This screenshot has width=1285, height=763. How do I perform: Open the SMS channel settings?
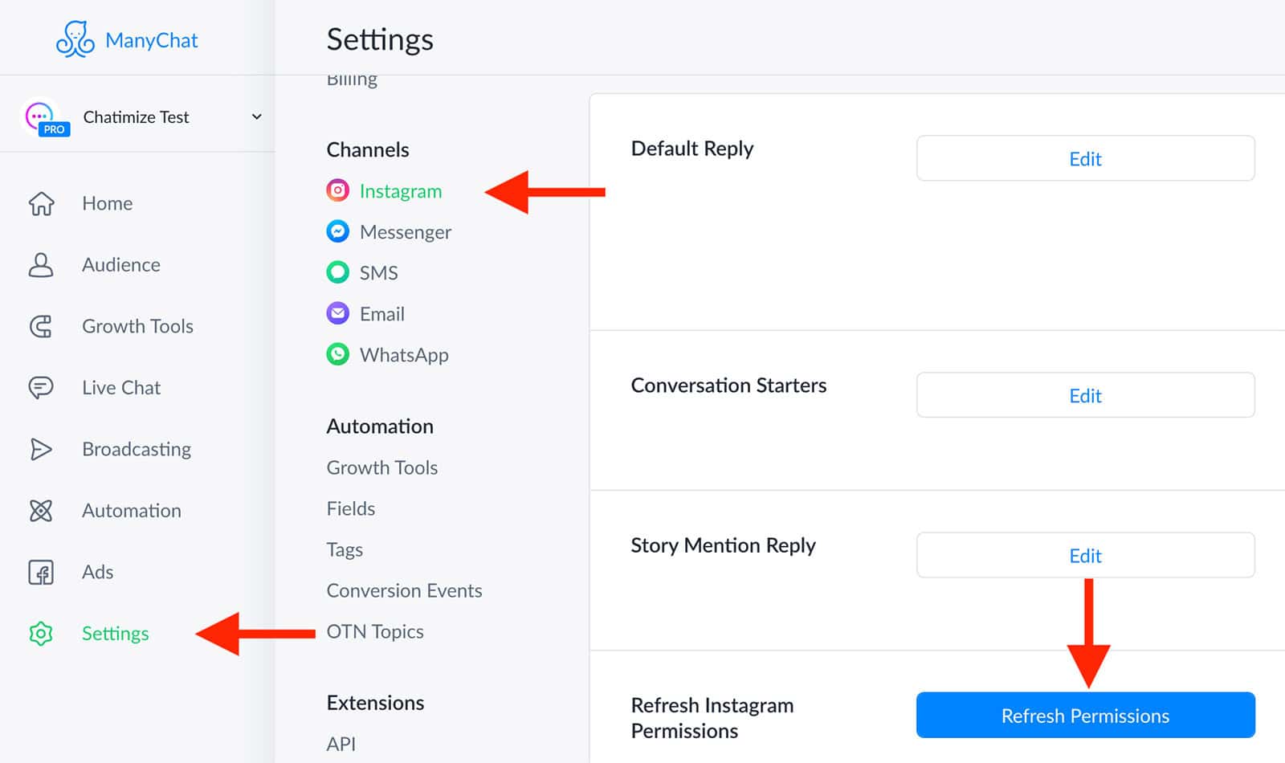pos(362,273)
